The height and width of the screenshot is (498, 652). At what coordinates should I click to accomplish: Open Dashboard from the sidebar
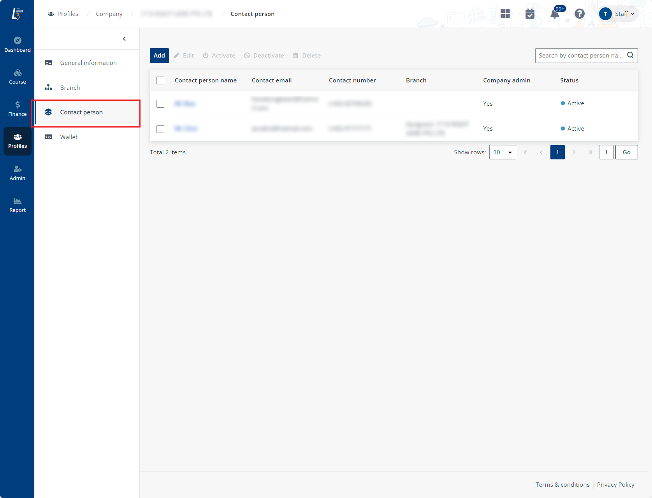coord(18,45)
